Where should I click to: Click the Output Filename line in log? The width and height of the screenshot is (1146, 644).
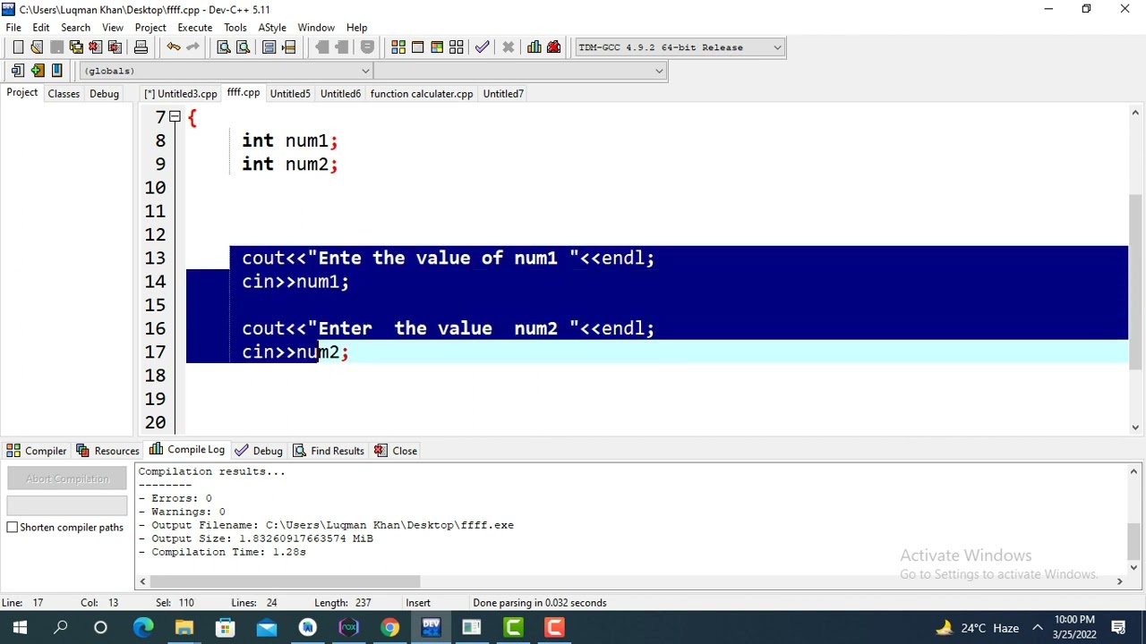[x=326, y=525]
